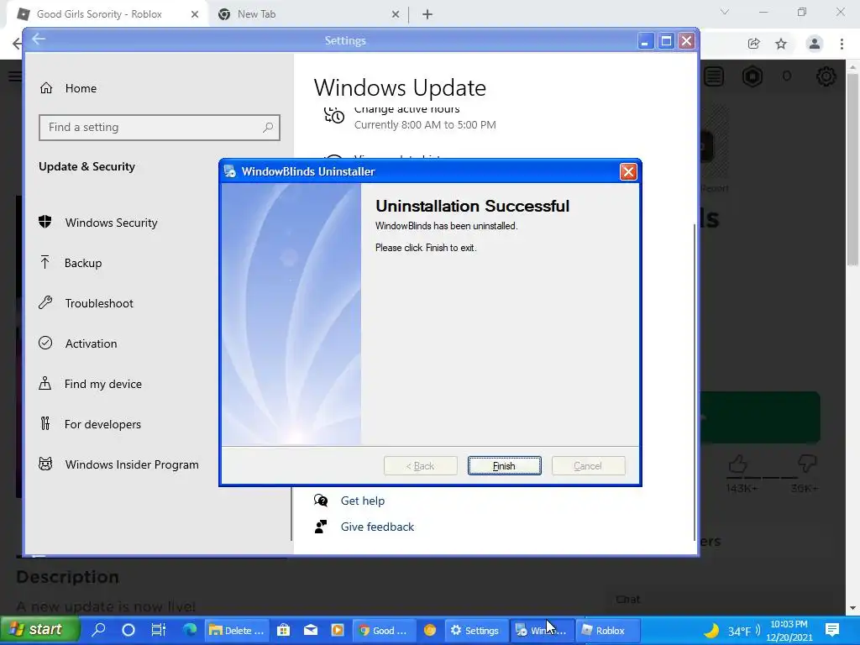
Task: Open Roblox notifications list icon
Action: click(714, 76)
